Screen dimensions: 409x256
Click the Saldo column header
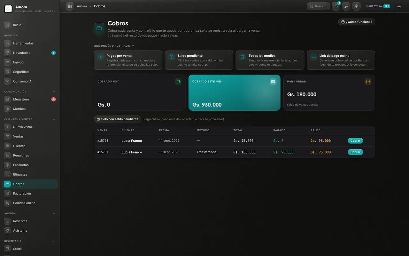[315, 131]
